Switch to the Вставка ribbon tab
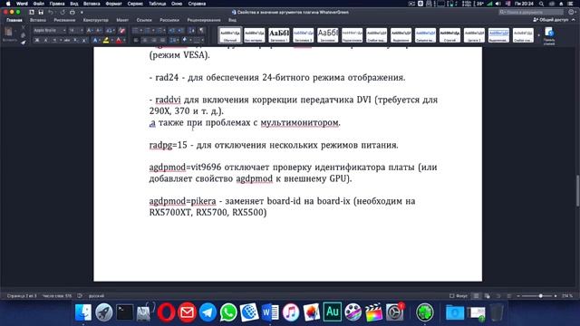 pos(38,20)
